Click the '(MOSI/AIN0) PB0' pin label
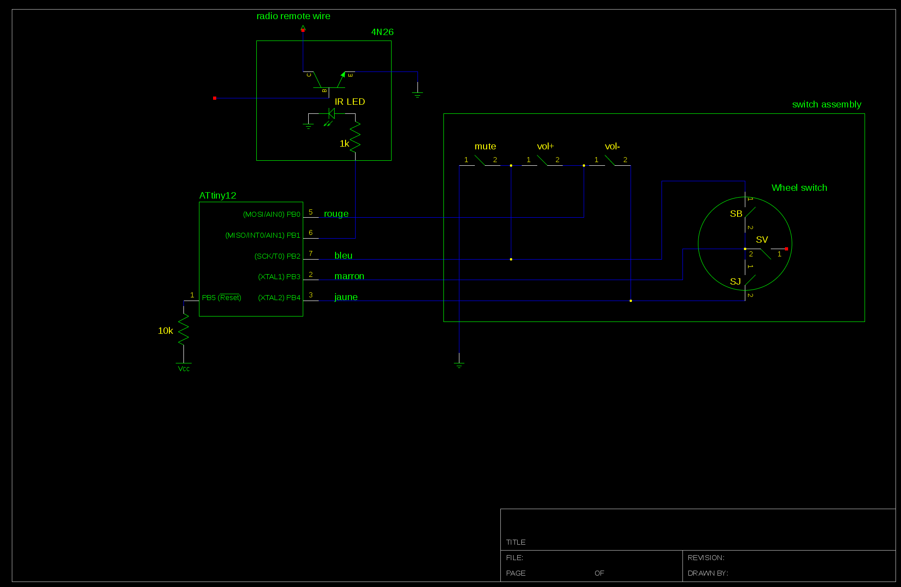 coord(272,214)
